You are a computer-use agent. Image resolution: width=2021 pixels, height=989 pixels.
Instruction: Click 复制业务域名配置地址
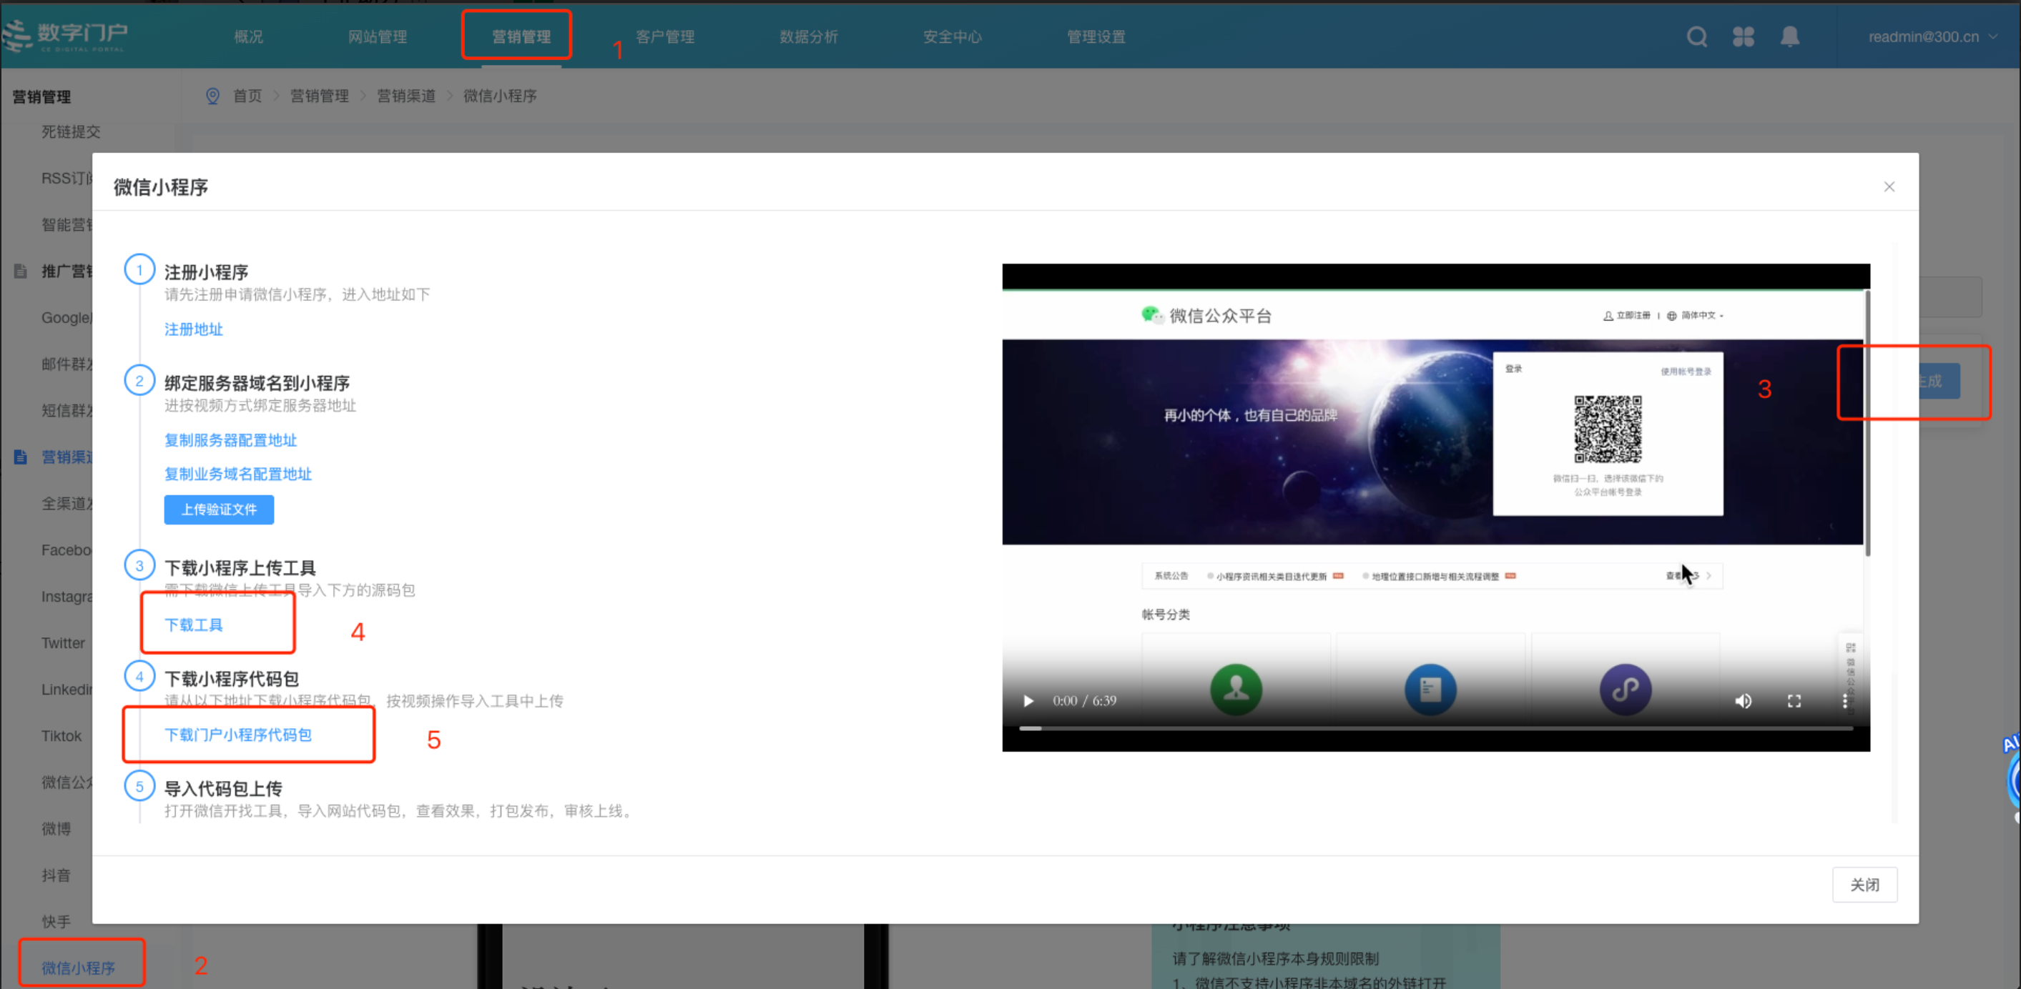tap(237, 474)
